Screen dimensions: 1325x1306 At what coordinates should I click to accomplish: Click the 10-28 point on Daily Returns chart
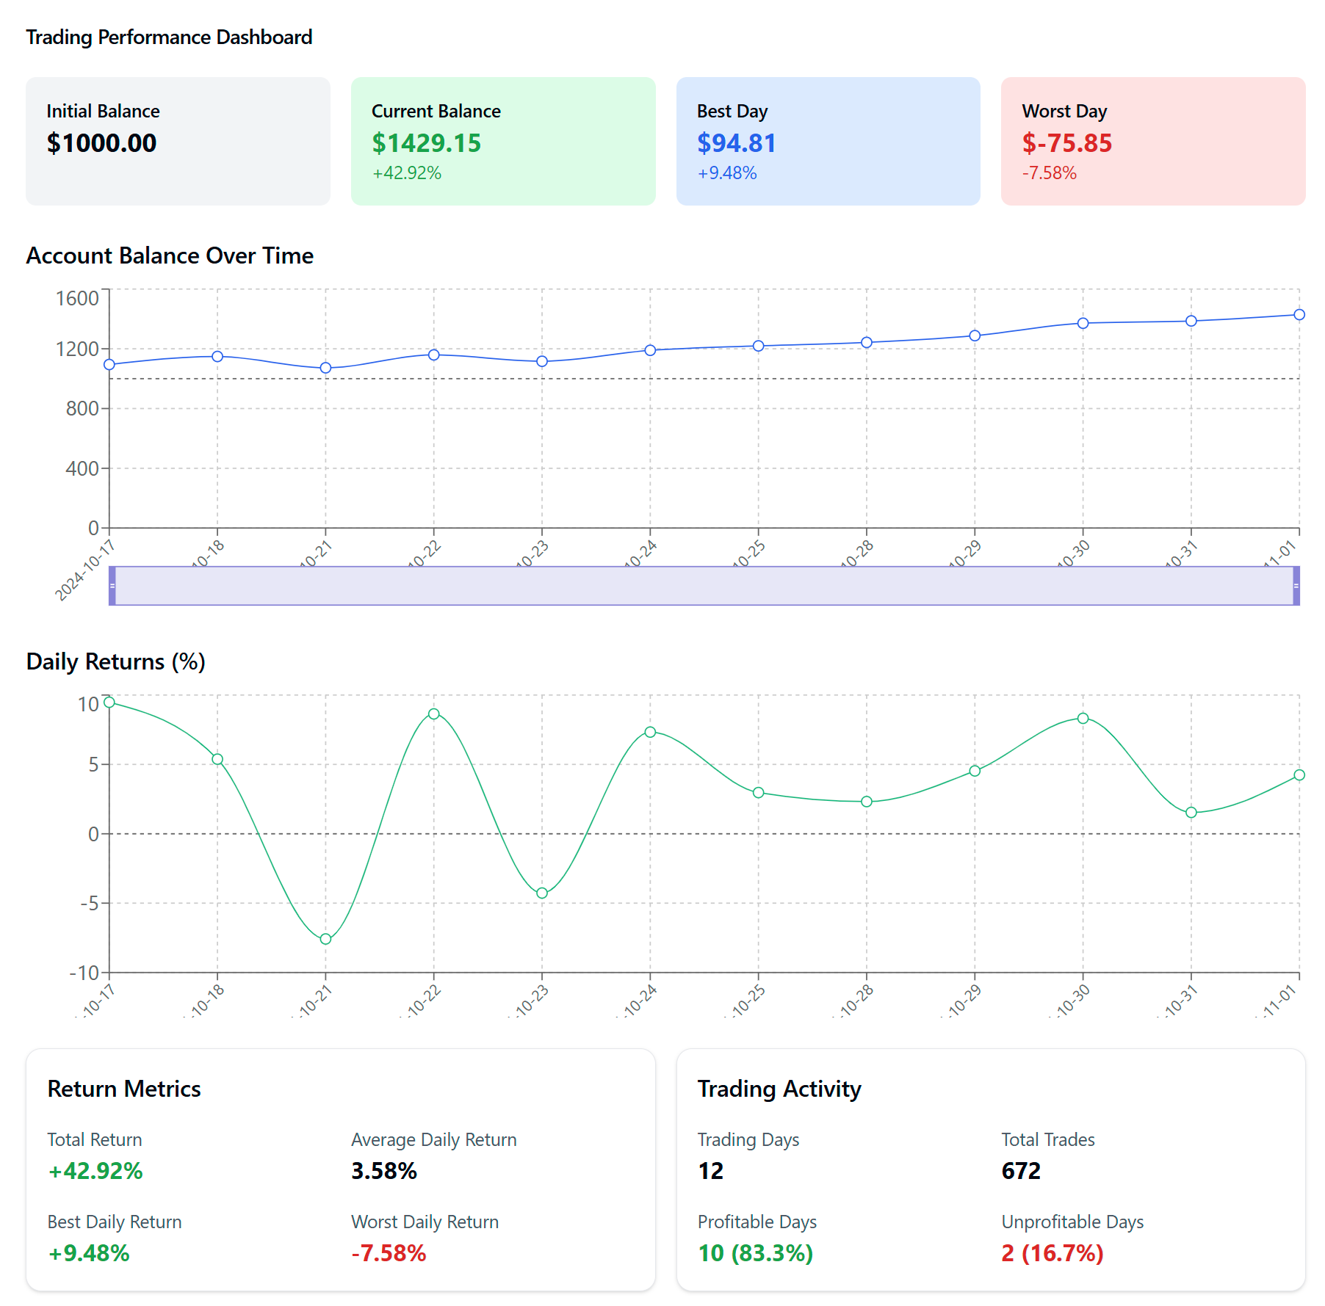(867, 802)
